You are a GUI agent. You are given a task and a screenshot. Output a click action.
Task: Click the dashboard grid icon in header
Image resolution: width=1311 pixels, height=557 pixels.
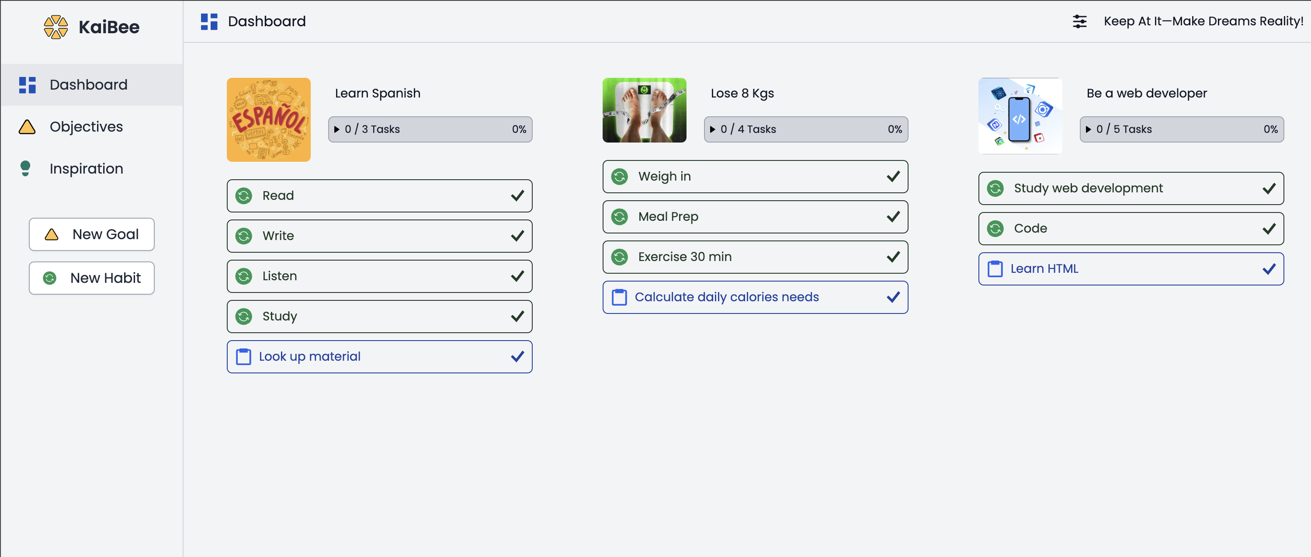tap(209, 21)
